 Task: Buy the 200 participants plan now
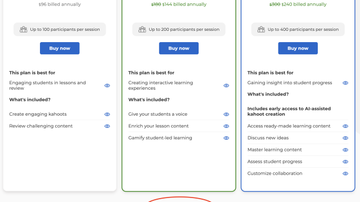coord(179,48)
